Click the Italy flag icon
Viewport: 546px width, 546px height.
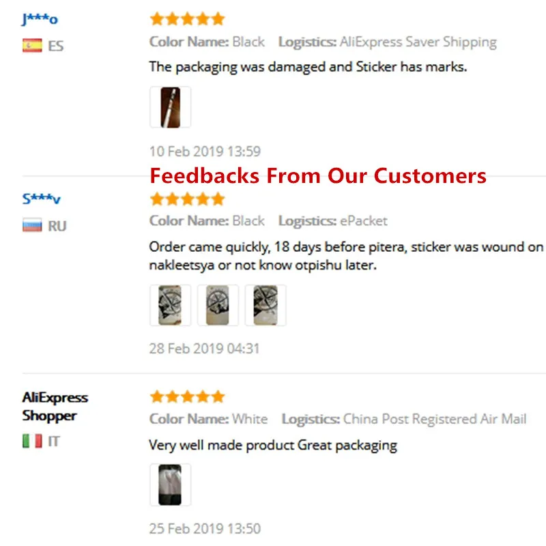[x=32, y=441]
